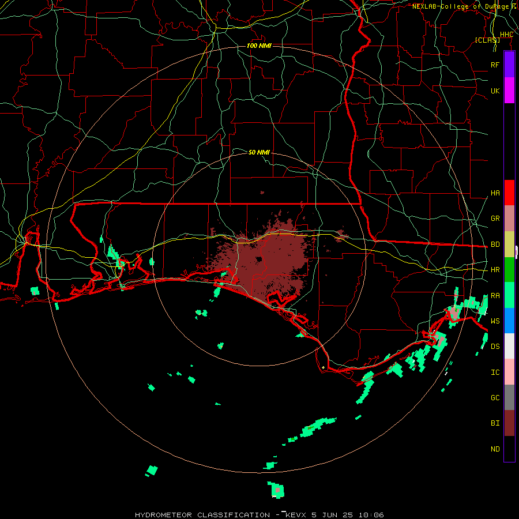This screenshot has height=519, width=519.
Task: Click the "IC" legend label text
Action: coord(495,373)
